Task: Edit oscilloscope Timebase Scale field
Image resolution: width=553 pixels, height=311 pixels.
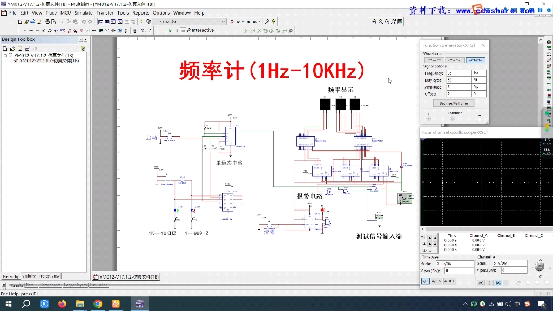Action: (455, 263)
